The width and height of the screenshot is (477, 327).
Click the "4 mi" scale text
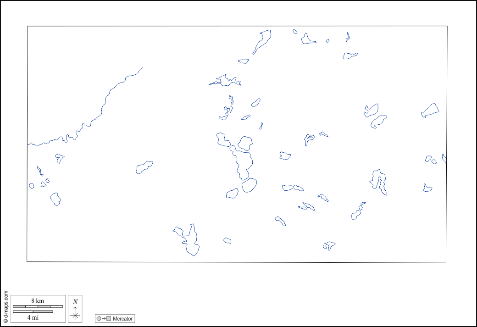[x=33, y=317]
